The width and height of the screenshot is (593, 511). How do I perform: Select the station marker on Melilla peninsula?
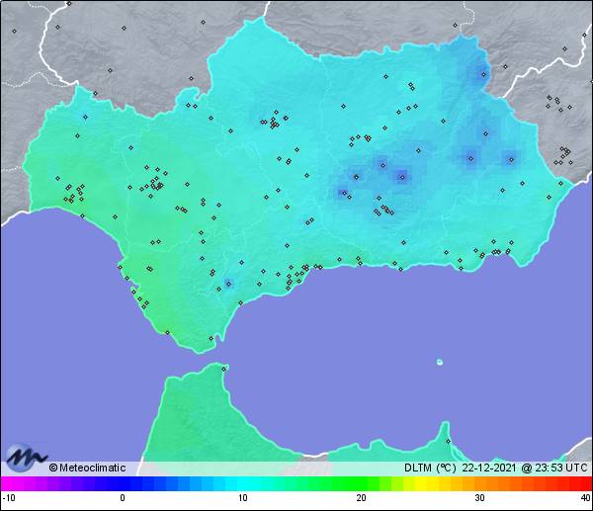pos(448,441)
